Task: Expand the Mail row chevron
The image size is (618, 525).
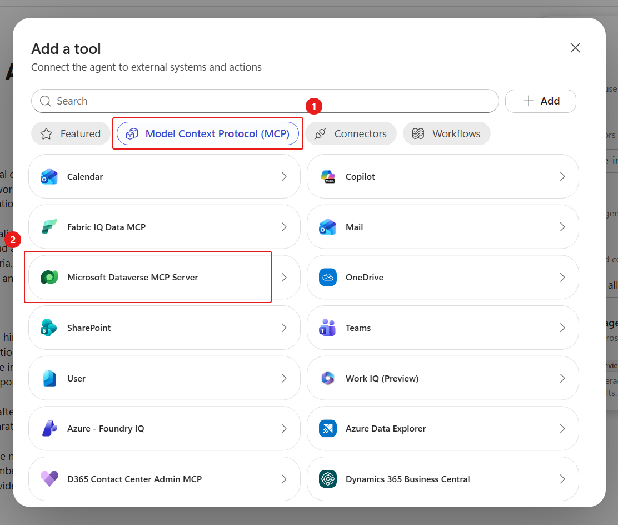Action: [x=562, y=227]
